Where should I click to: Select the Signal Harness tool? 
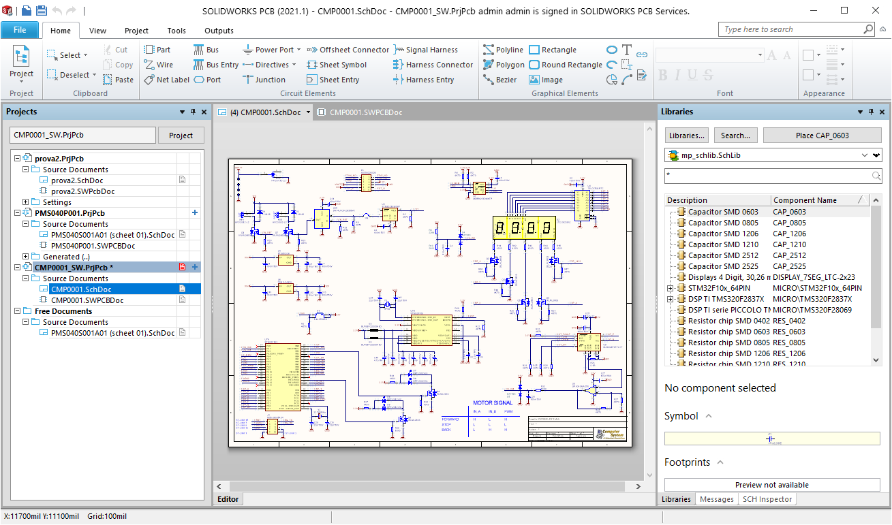426,50
